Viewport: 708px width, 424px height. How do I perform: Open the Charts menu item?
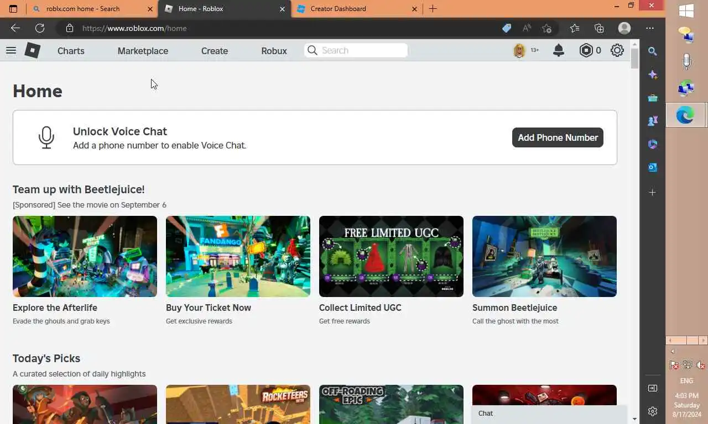tap(71, 51)
